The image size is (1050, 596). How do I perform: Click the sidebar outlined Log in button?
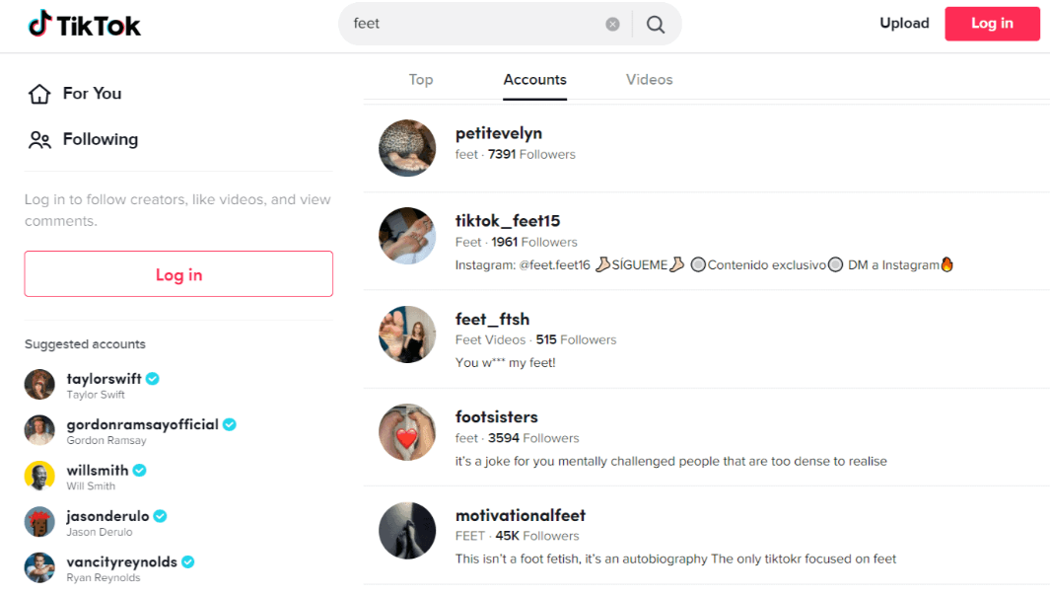tap(178, 273)
